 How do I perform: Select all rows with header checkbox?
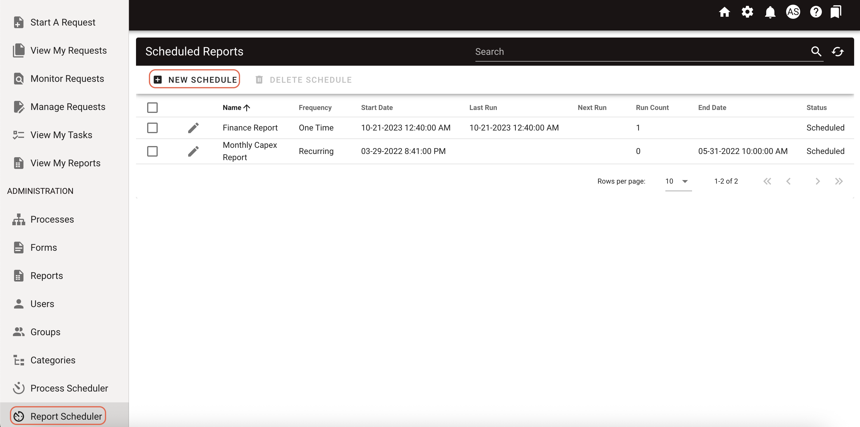[153, 107]
